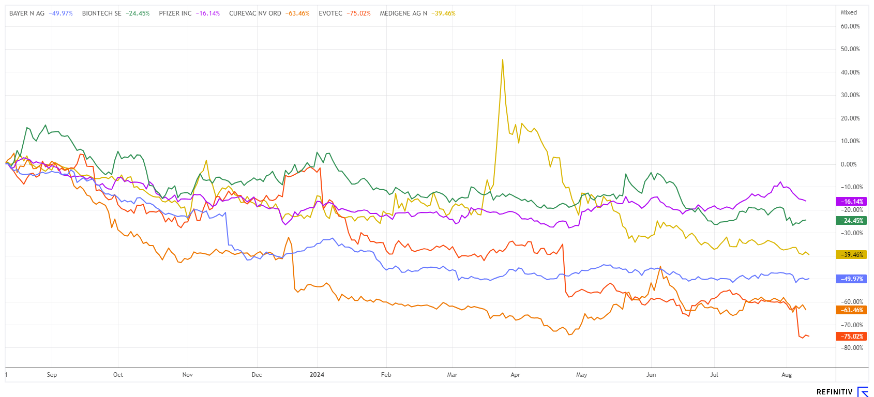
Task: Click the Mixed scale label above the axis
Action: [x=849, y=12]
